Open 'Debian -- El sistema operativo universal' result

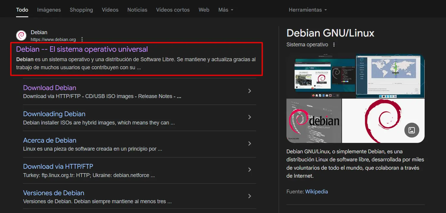[82, 49]
